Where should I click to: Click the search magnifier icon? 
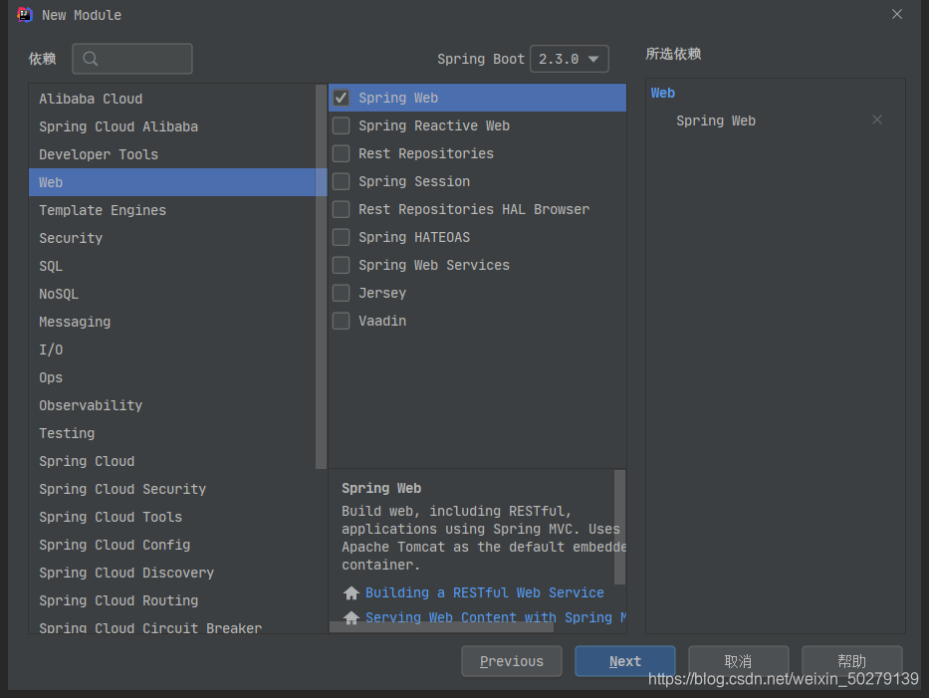click(90, 59)
